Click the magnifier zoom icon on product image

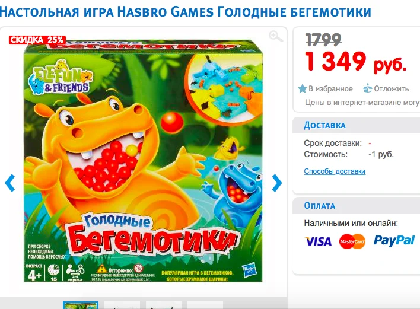[x=276, y=36]
